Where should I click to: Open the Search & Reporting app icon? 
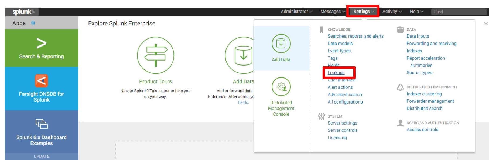[41, 43]
